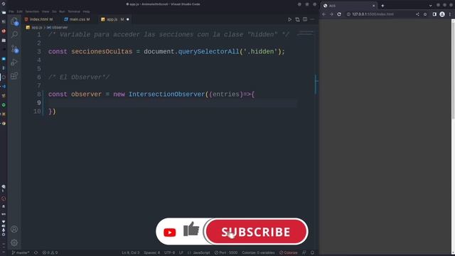455x256 pixels.
Task: Go back in the browser
Action: [324, 14]
